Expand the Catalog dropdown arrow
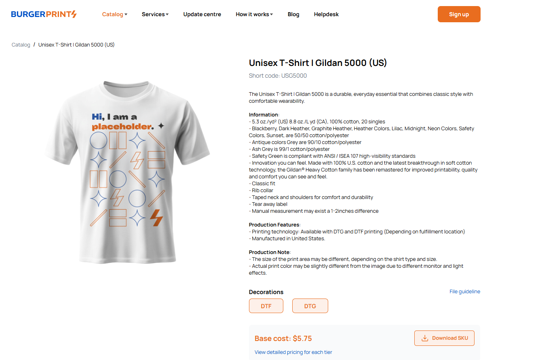 coord(126,15)
